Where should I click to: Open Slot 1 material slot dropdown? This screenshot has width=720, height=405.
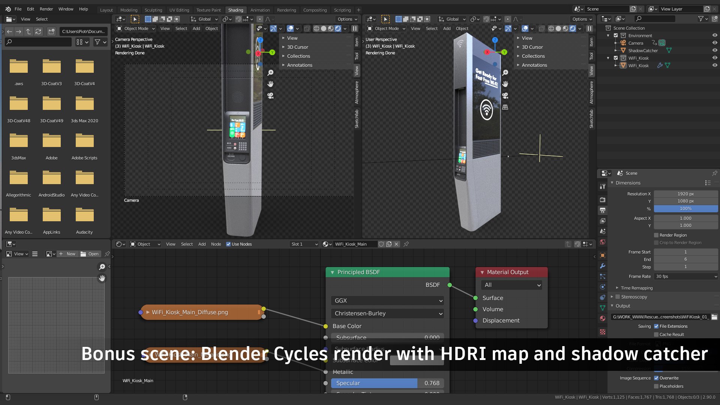[x=304, y=244]
